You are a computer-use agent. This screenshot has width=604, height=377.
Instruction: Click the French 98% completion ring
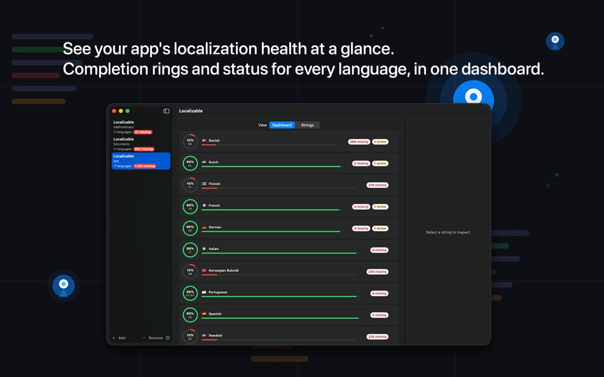190,206
